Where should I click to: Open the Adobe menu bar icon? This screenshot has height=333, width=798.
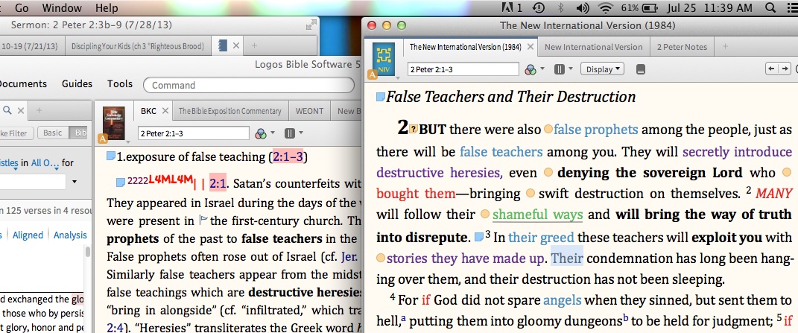511,7
